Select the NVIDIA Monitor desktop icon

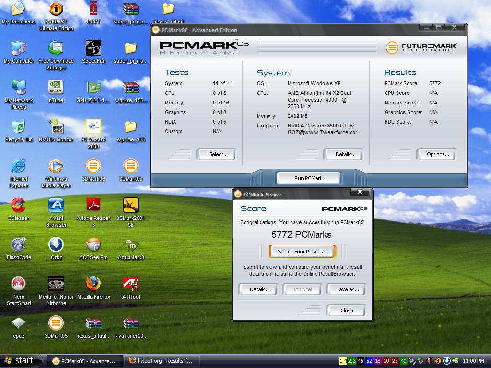click(56, 130)
